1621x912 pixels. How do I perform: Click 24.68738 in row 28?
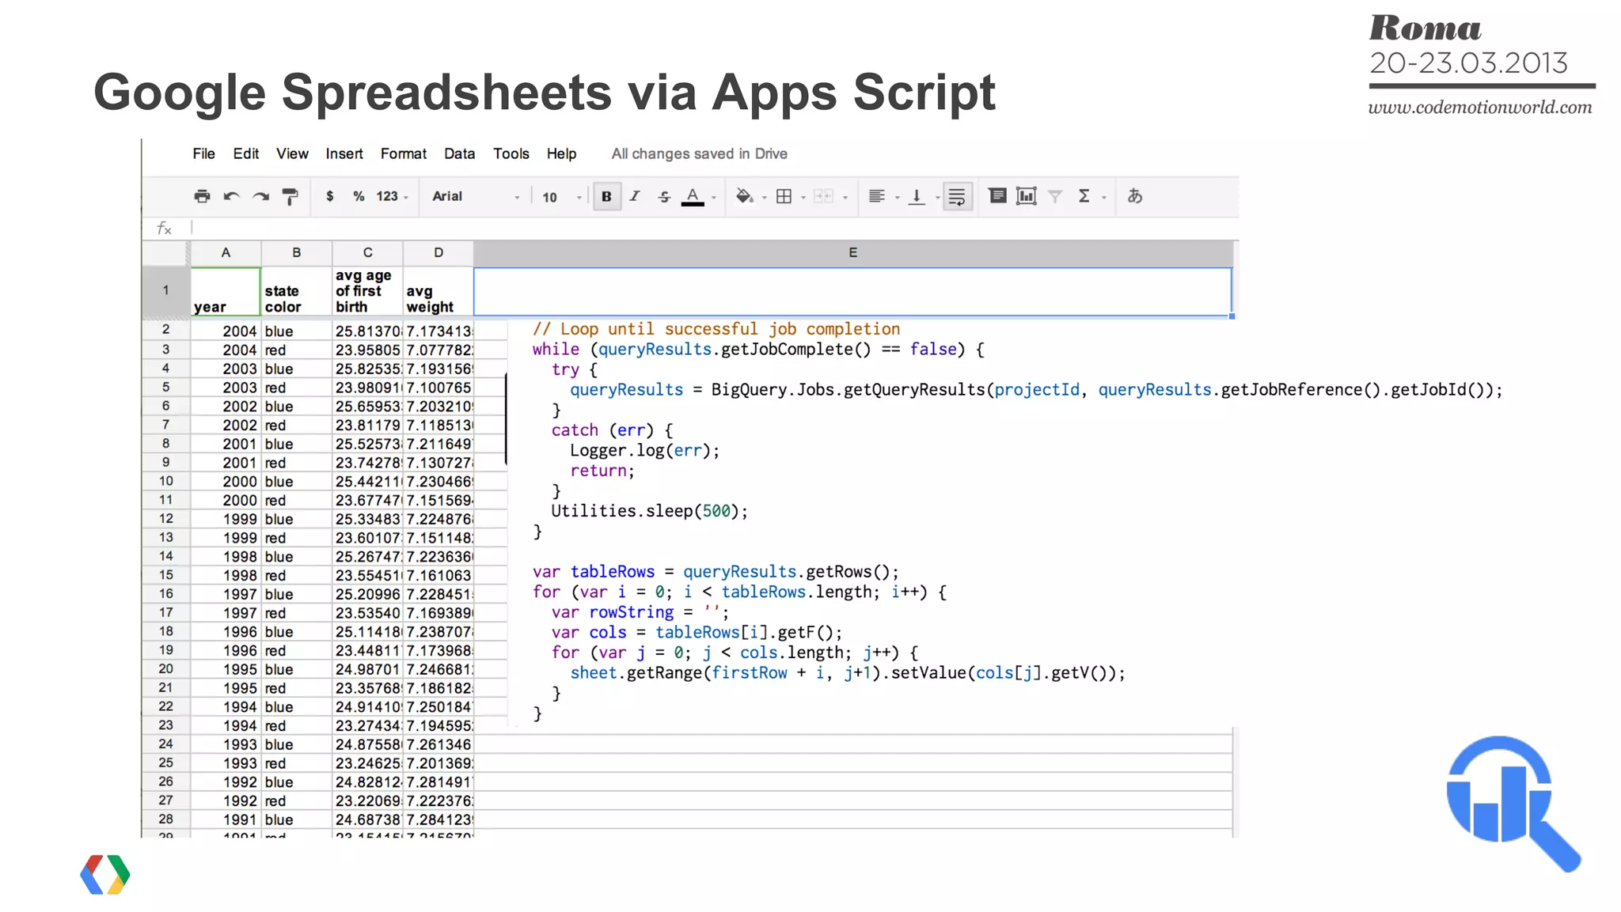(x=367, y=819)
